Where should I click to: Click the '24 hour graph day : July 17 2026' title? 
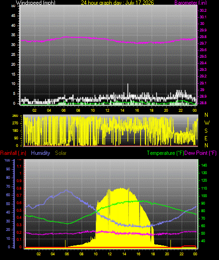point(117,3)
